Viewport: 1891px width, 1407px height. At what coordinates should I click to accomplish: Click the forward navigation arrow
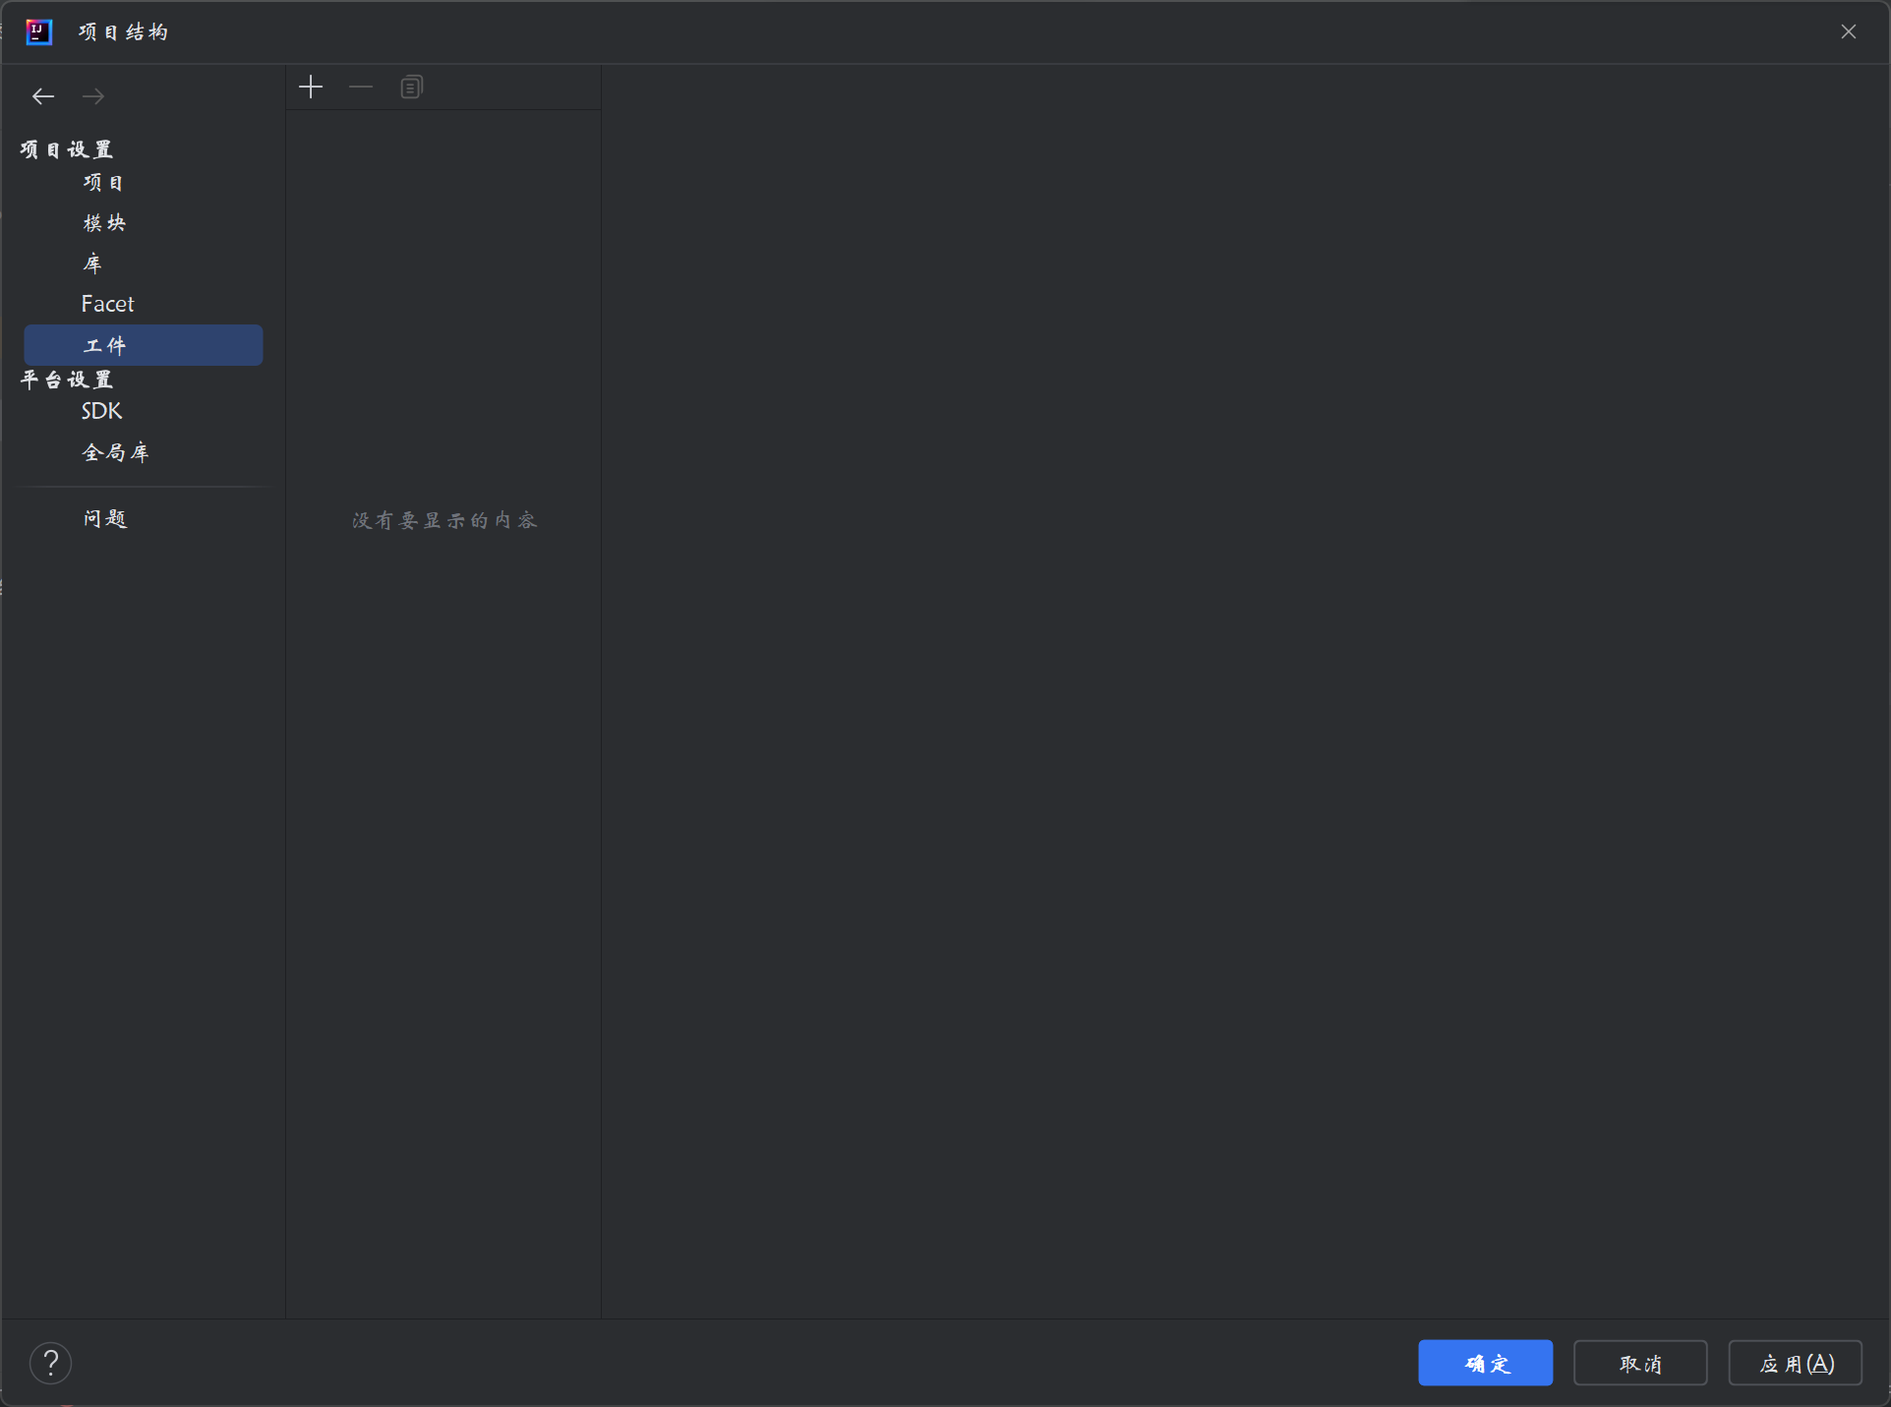pos(93,96)
